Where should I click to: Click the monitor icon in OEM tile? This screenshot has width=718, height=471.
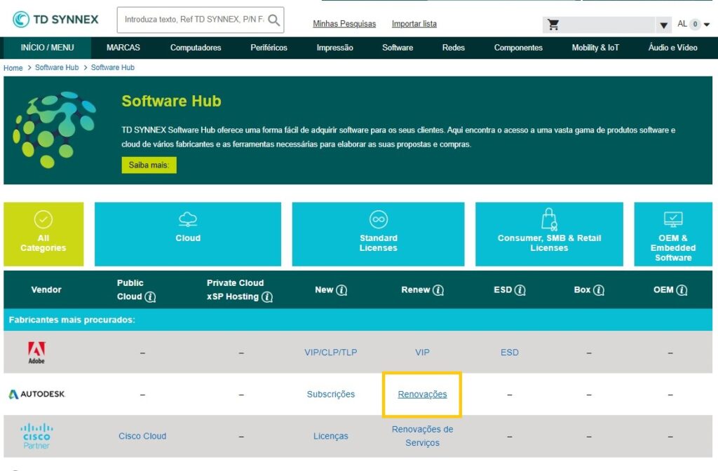click(673, 219)
